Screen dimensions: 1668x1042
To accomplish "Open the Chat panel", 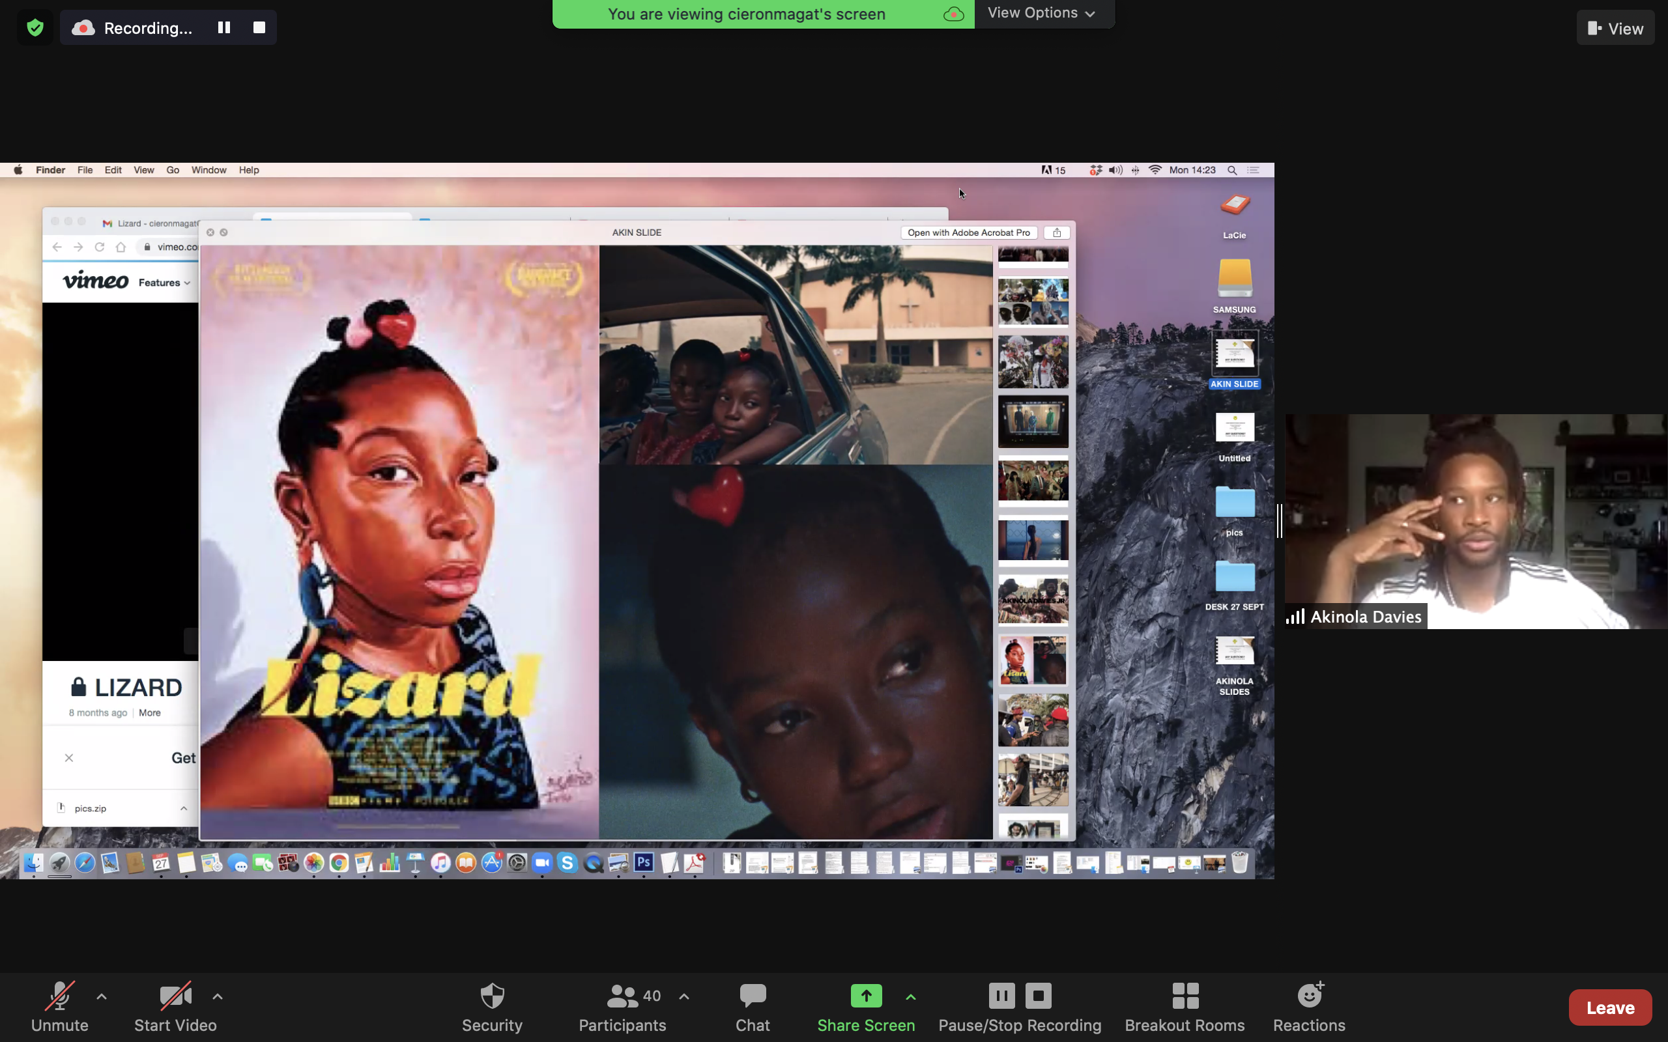I will click(753, 1007).
